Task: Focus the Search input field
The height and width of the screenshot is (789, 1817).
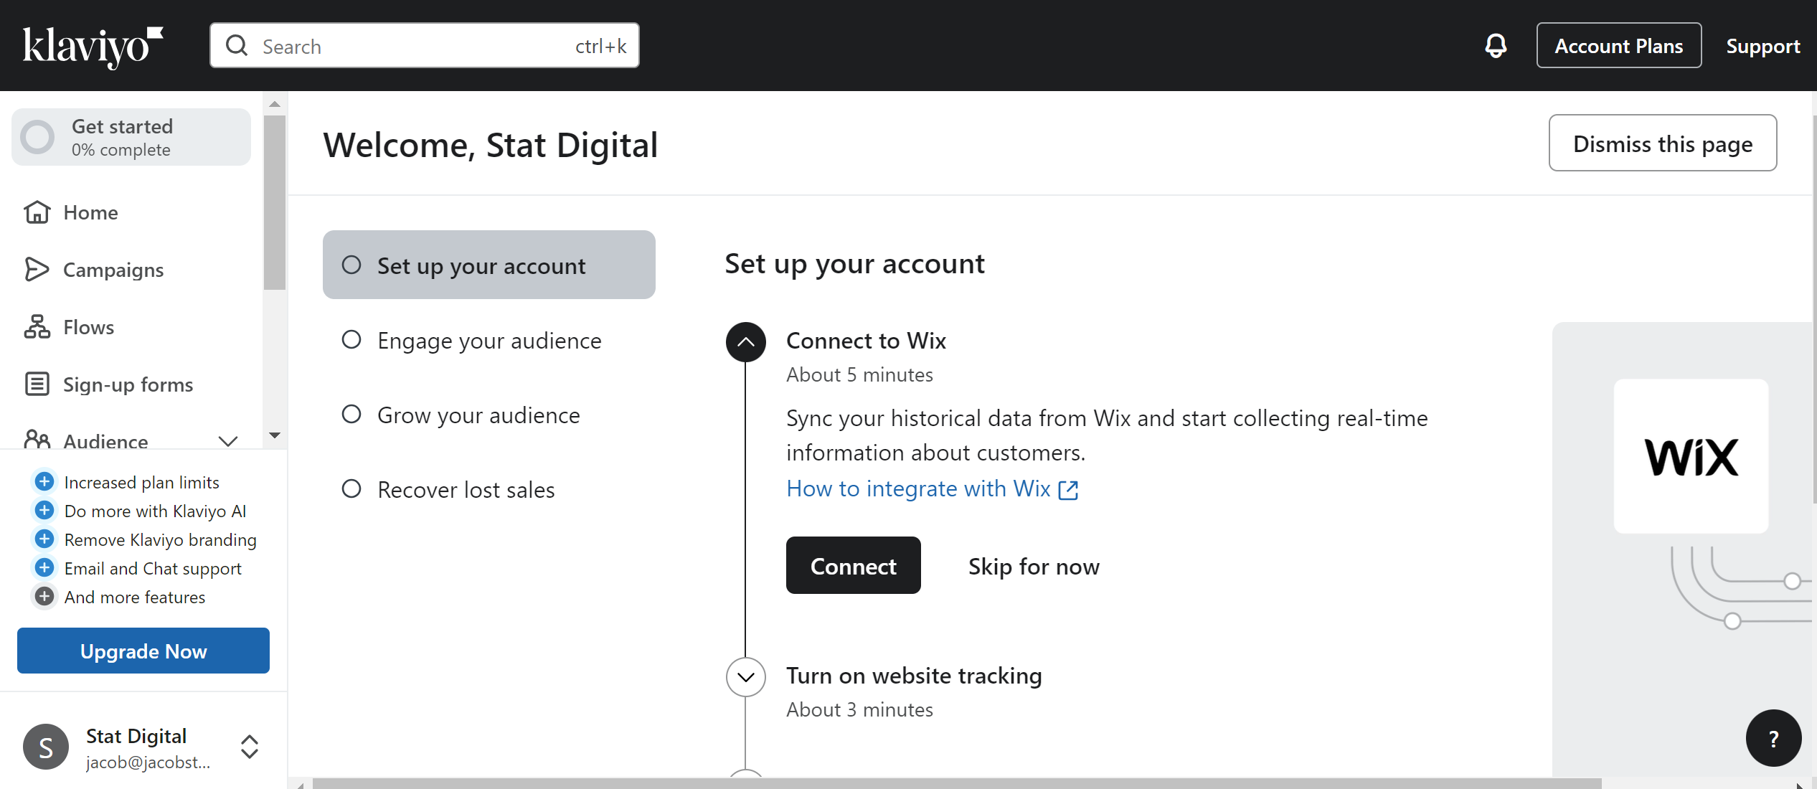Action: point(425,45)
